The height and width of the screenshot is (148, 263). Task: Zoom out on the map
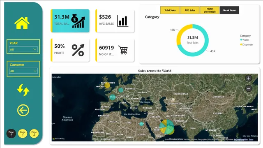click(249, 88)
